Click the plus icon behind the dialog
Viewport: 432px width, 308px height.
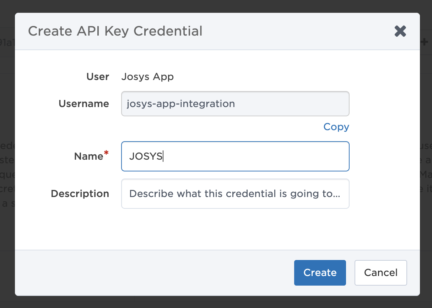click(425, 42)
